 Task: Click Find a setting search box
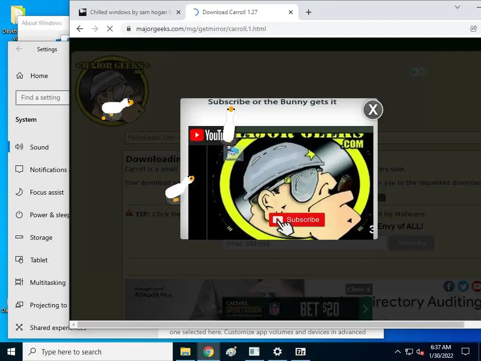(x=42, y=98)
